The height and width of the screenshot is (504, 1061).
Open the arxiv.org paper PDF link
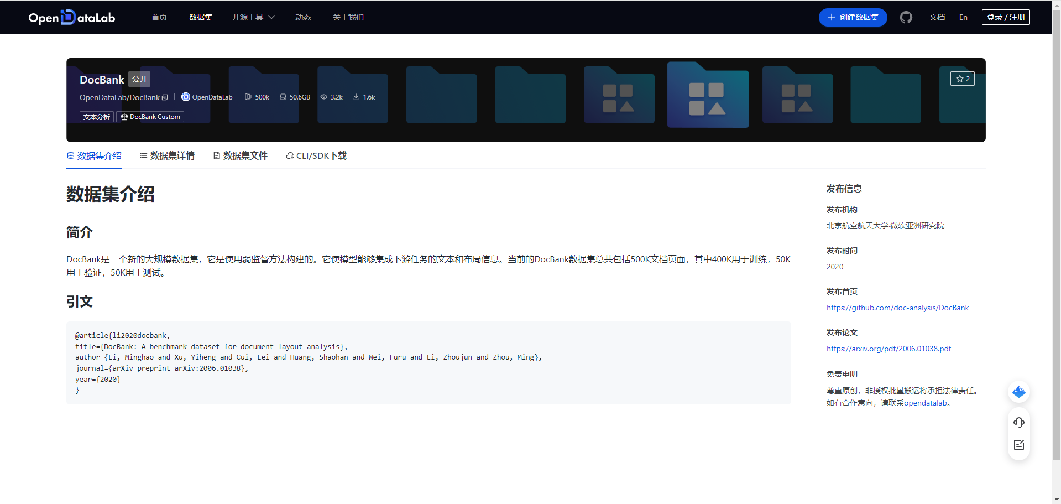[888, 349]
